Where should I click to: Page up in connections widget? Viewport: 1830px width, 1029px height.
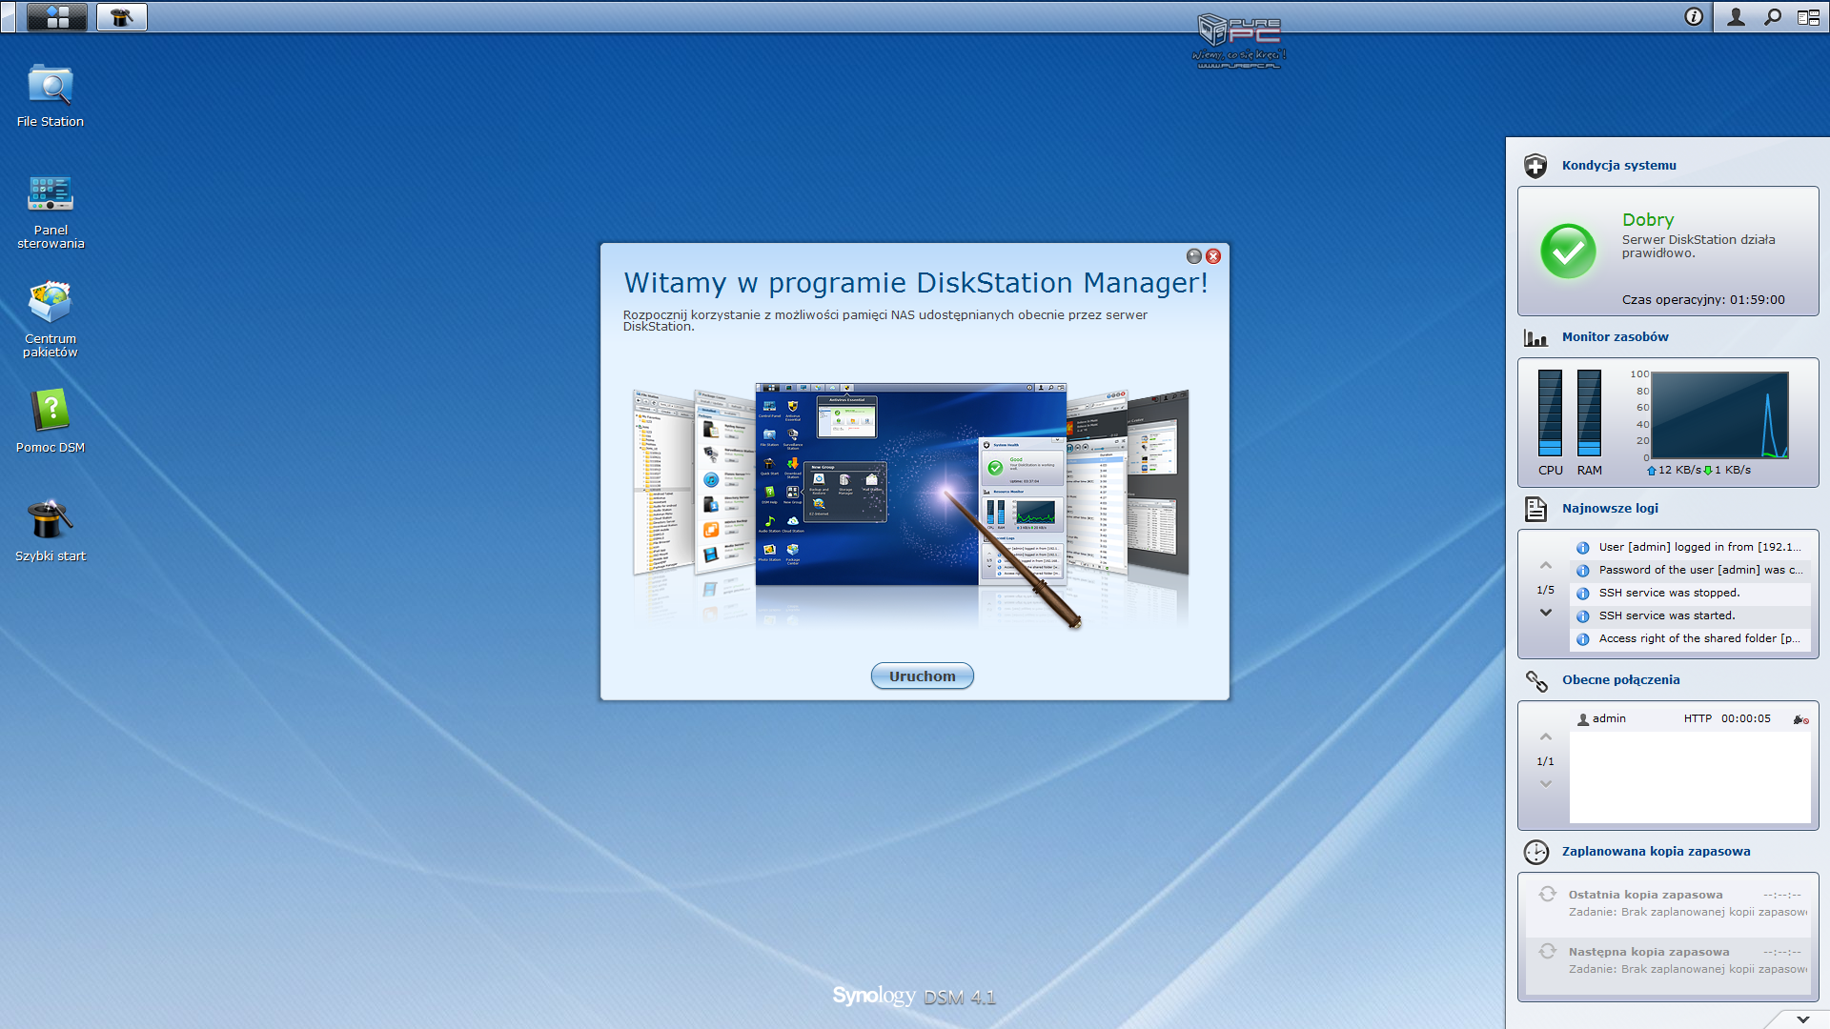pyautogui.click(x=1545, y=737)
